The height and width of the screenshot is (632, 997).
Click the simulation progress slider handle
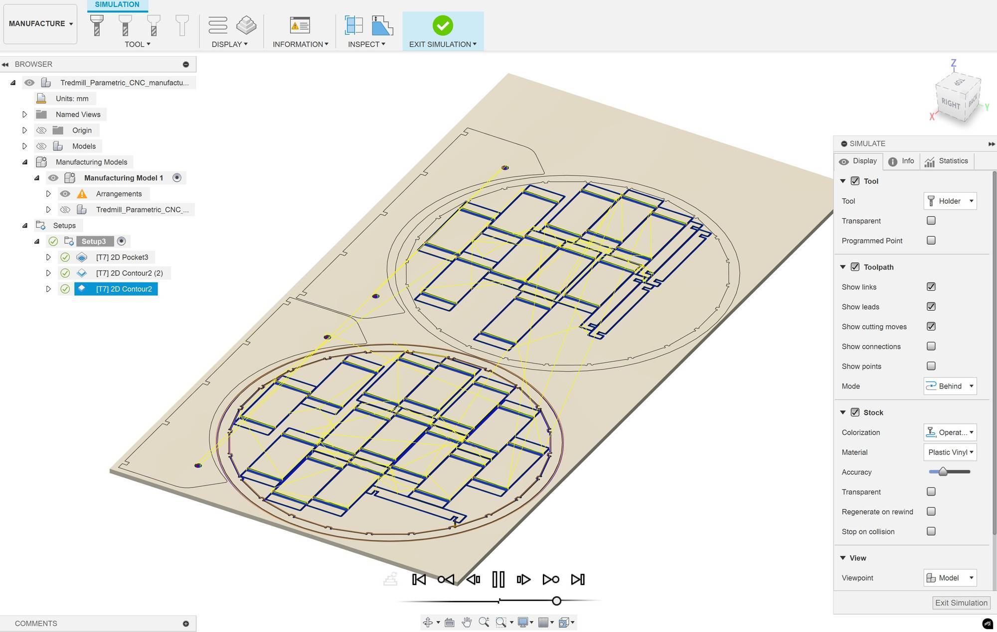pyautogui.click(x=556, y=601)
